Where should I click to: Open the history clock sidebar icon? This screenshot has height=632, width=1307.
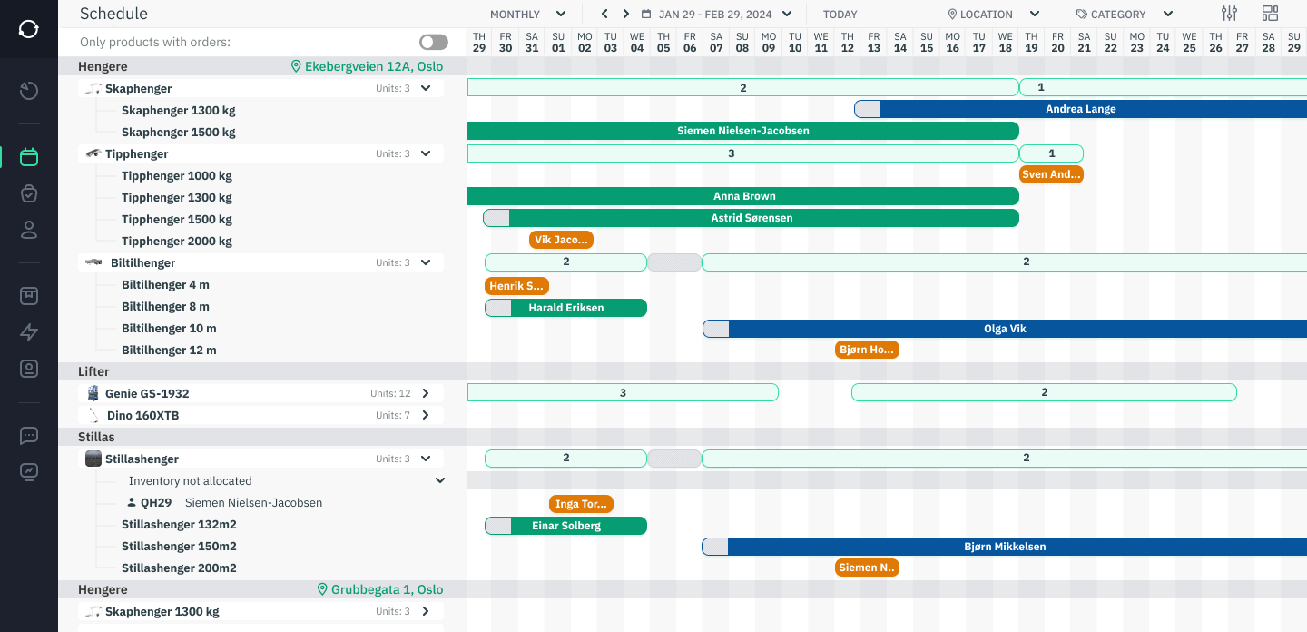pyautogui.click(x=29, y=91)
